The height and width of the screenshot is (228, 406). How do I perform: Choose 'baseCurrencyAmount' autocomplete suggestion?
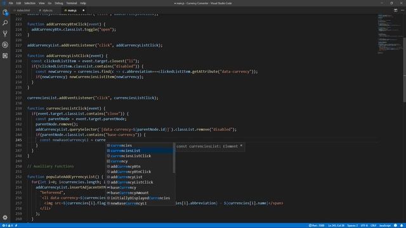click(140, 193)
